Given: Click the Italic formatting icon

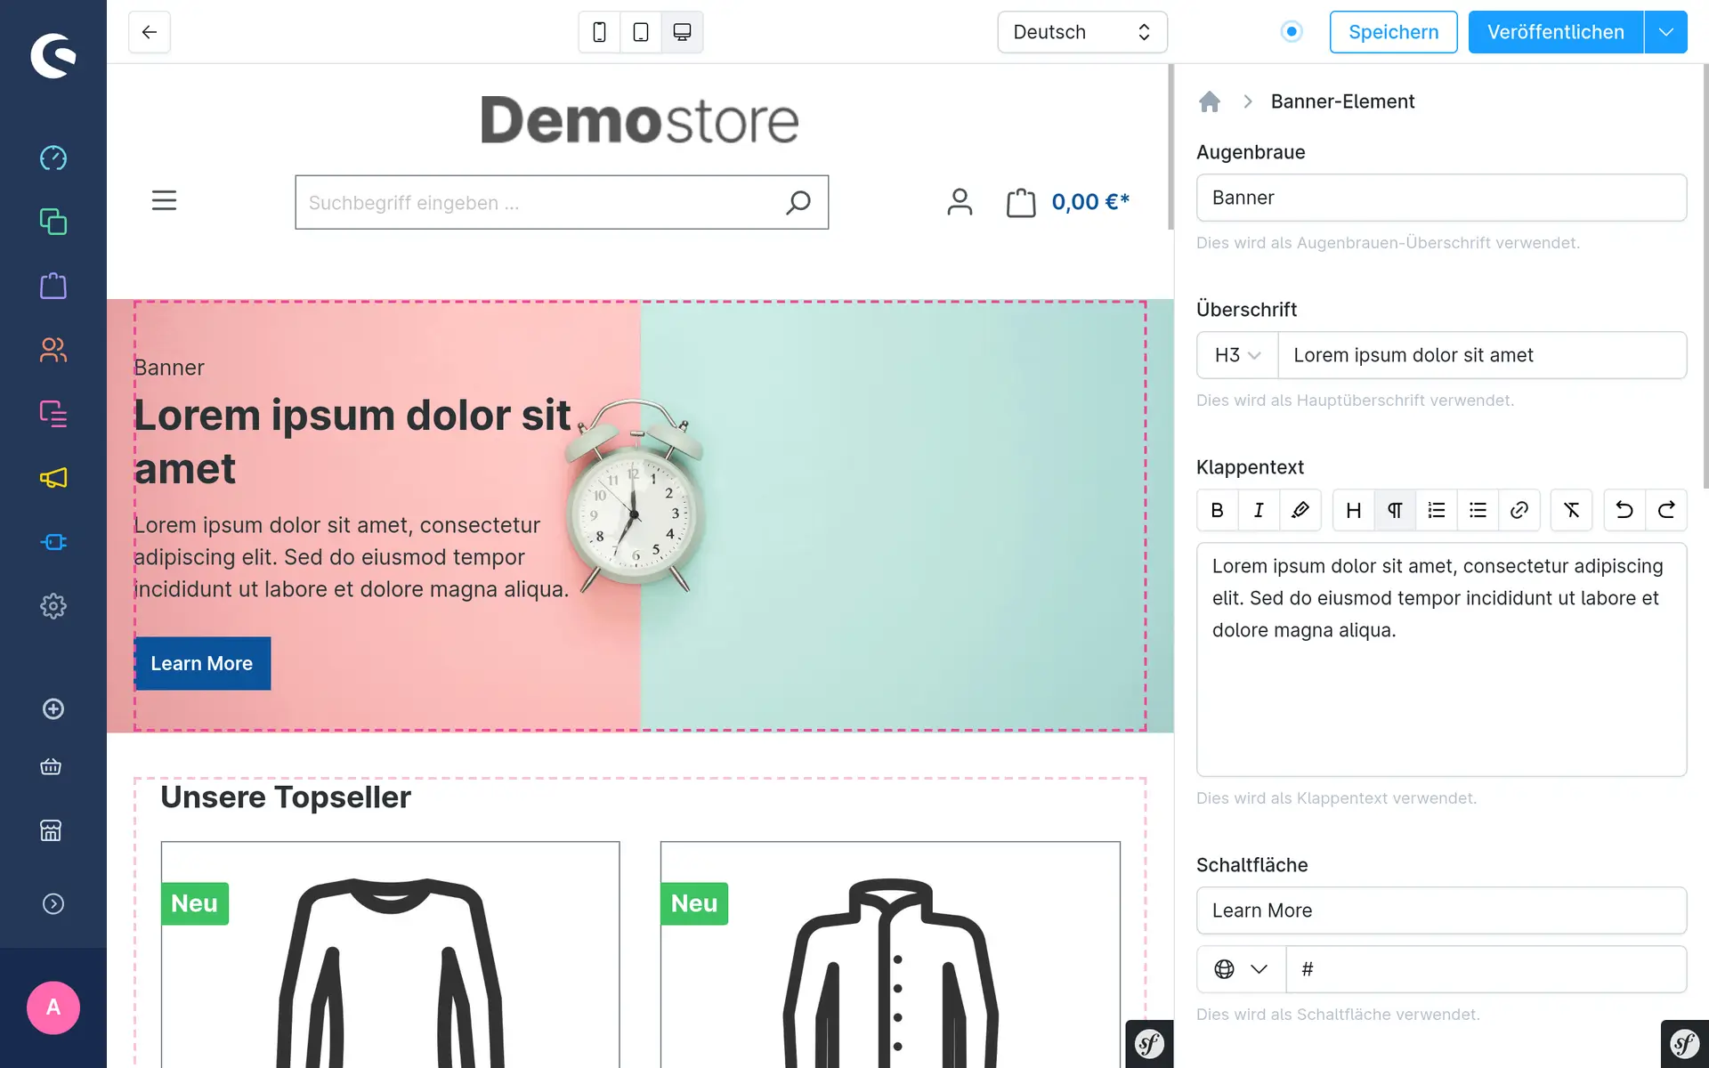Looking at the screenshot, I should click(x=1259, y=511).
